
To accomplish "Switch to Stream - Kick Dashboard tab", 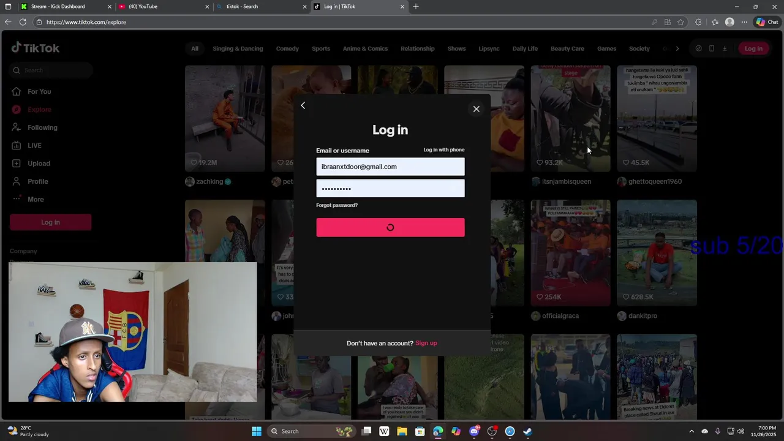I will 66,7.
